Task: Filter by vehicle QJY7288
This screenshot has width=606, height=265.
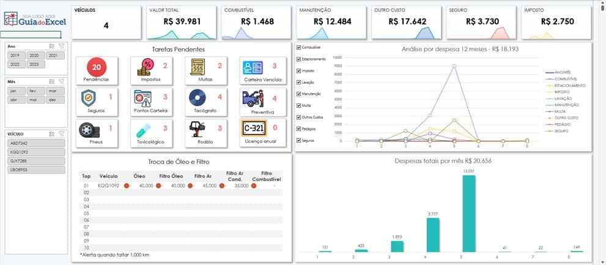Action: click(x=36, y=161)
